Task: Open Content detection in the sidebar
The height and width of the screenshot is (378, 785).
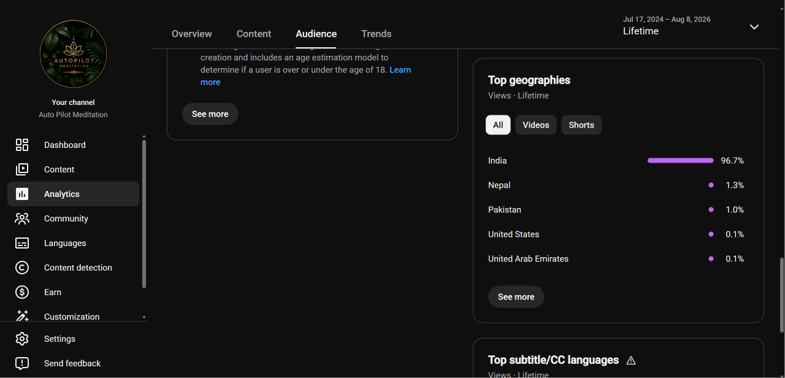Action: [73, 268]
